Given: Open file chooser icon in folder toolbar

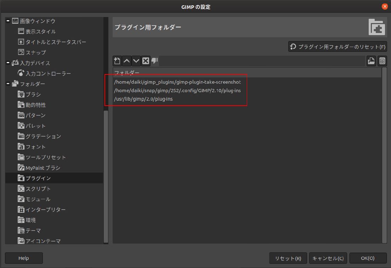Looking at the screenshot, I should click(x=371, y=61).
